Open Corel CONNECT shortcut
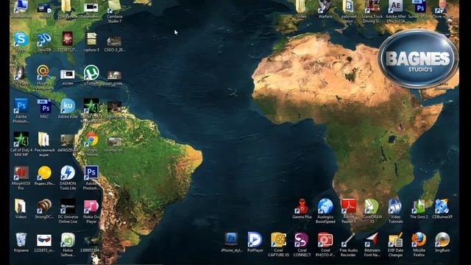471x265 pixels. pyautogui.click(x=302, y=239)
